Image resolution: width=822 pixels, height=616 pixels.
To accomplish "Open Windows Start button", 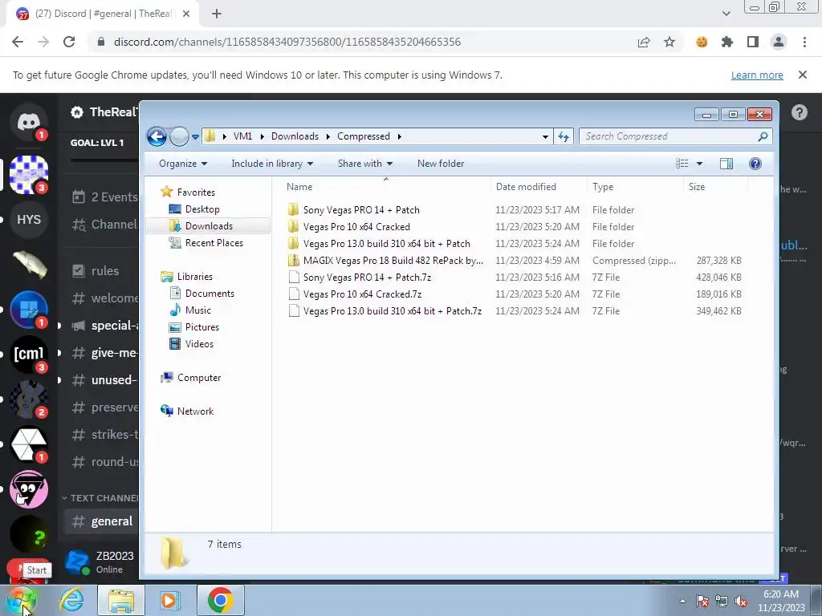I will 21,600.
